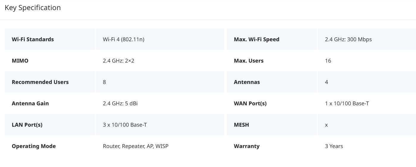Click the Router, Repeater, AP, WISP value

point(136,146)
